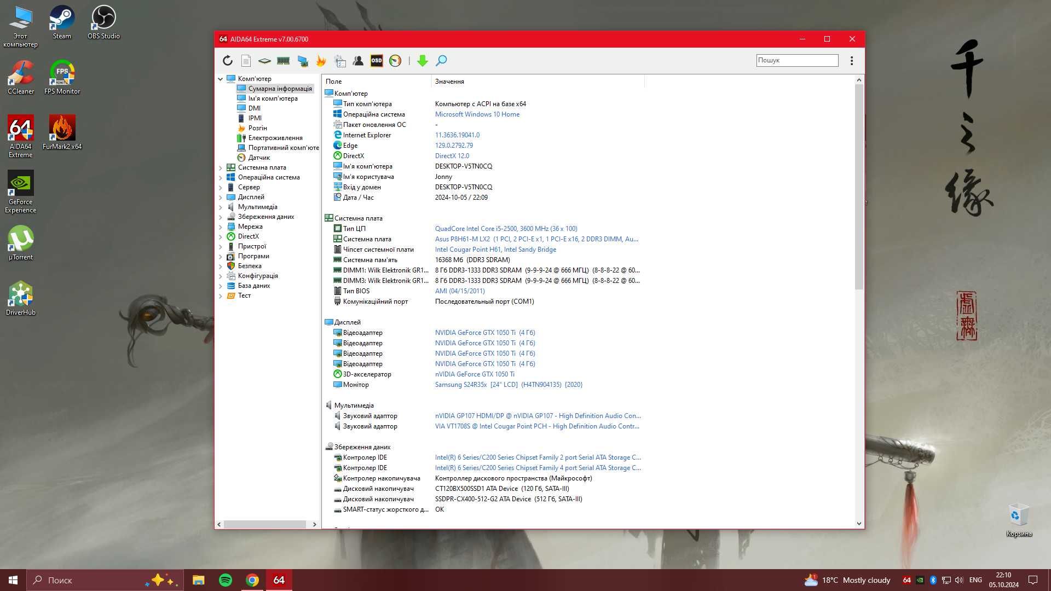Open Steam desktop shortcut
Image resolution: width=1051 pixels, height=591 pixels.
62,22
